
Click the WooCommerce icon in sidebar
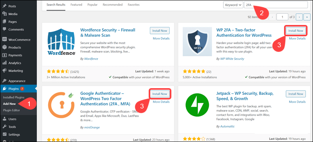4,40
